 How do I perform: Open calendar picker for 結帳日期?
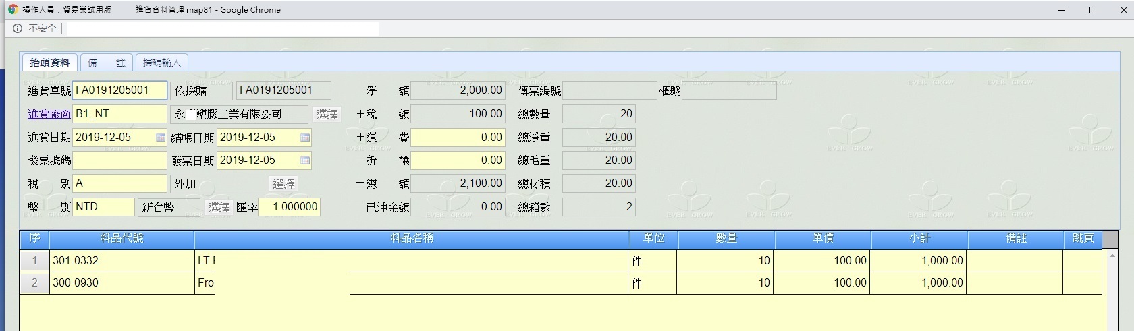point(305,138)
